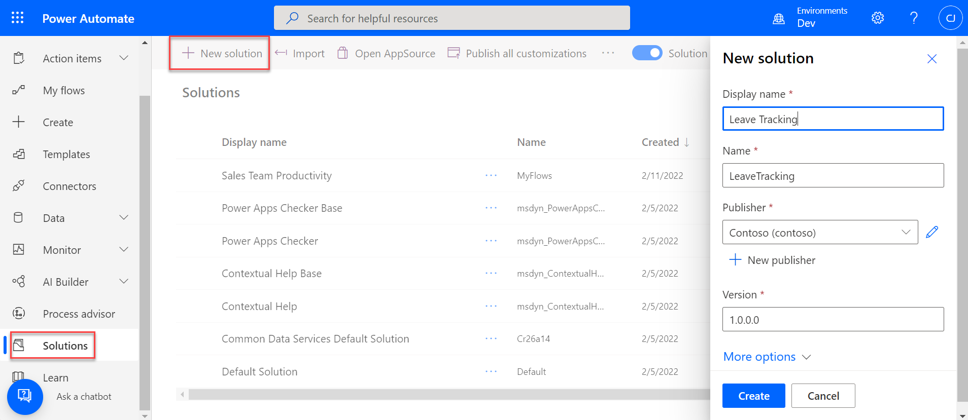Open the user account avatar
This screenshot has height=420, width=968.
point(950,18)
